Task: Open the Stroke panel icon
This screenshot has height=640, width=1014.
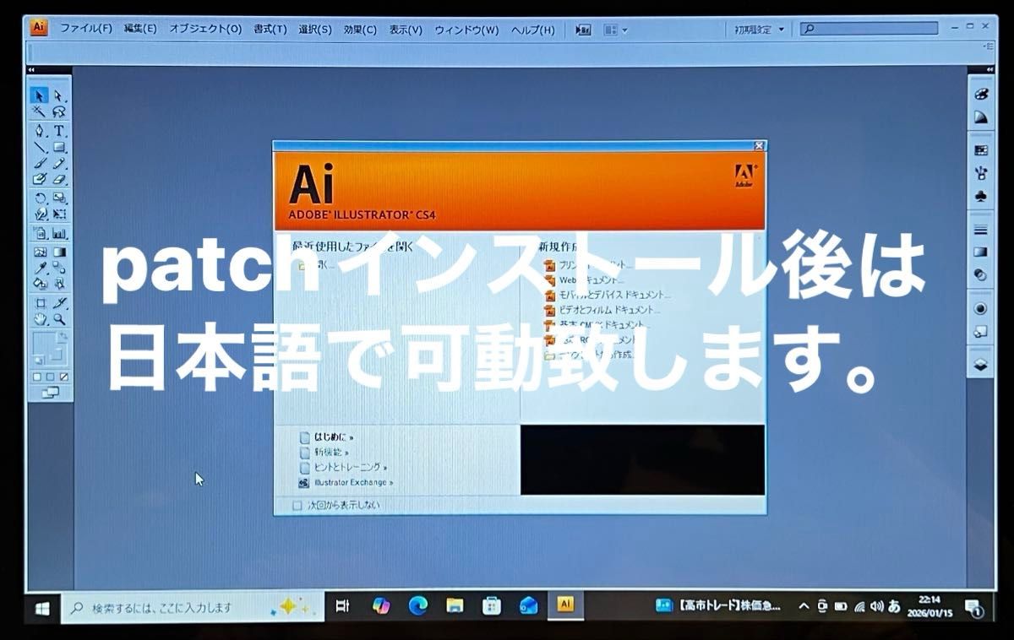Action: 980,230
